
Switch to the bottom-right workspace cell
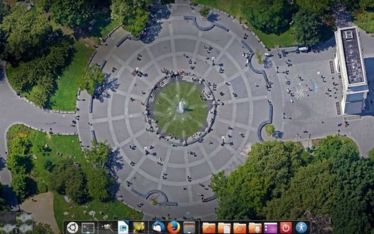tap(24, 228)
